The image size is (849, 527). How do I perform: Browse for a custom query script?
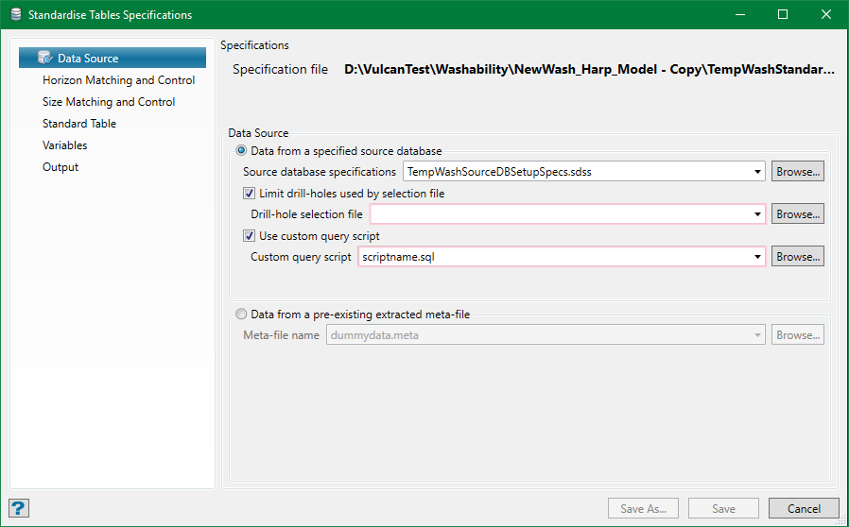click(798, 257)
